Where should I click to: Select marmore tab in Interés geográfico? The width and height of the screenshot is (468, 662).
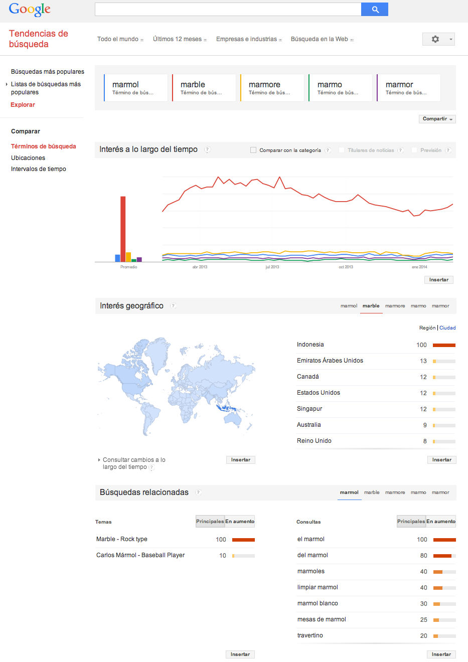[395, 306]
